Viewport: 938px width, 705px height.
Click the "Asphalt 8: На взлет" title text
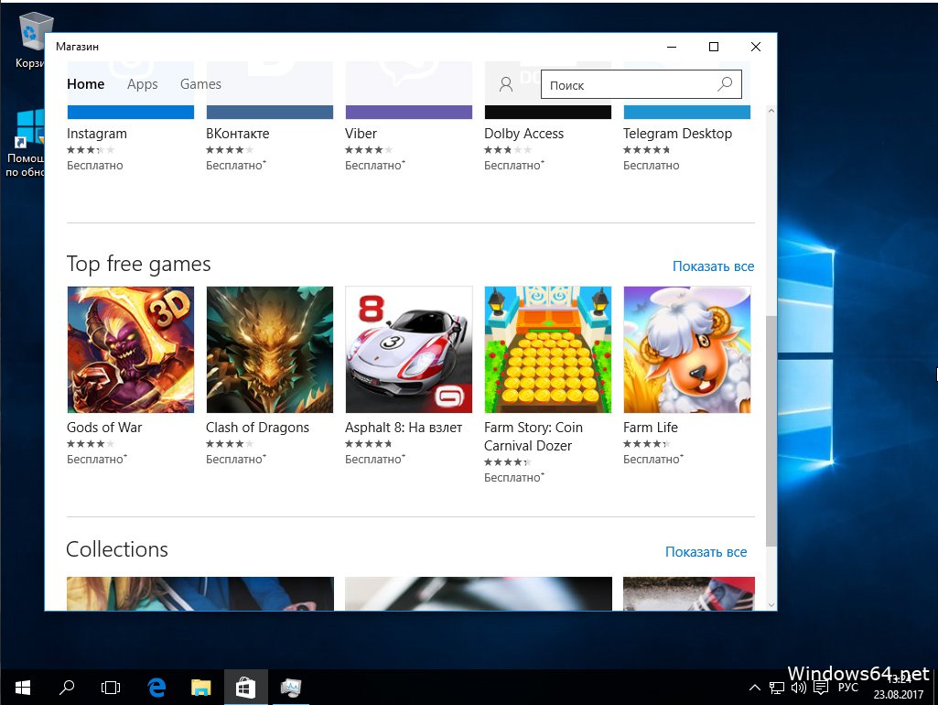[404, 428]
